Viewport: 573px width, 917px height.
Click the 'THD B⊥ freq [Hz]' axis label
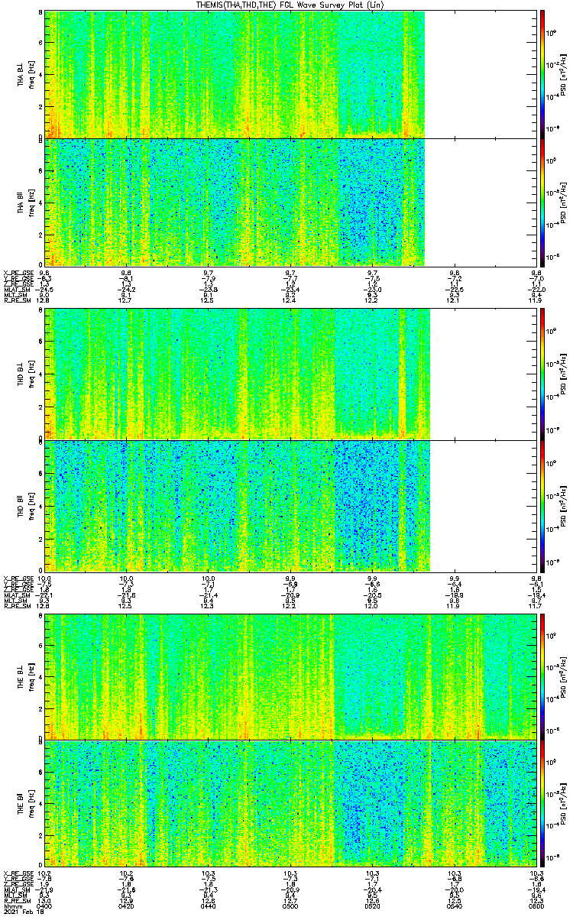tap(26, 374)
